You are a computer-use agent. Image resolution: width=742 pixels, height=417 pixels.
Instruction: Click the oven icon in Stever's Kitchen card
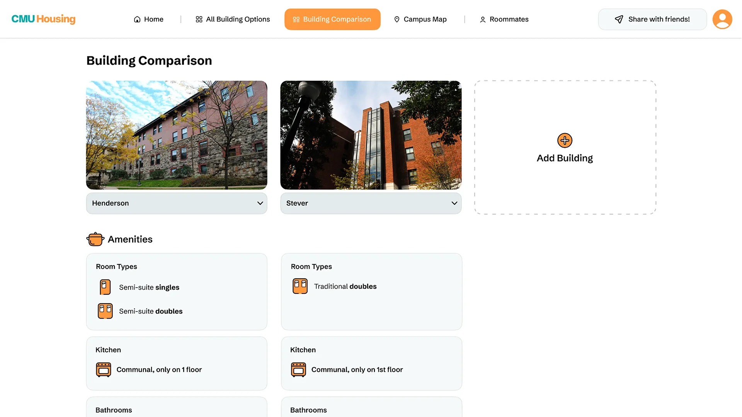tap(298, 370)
